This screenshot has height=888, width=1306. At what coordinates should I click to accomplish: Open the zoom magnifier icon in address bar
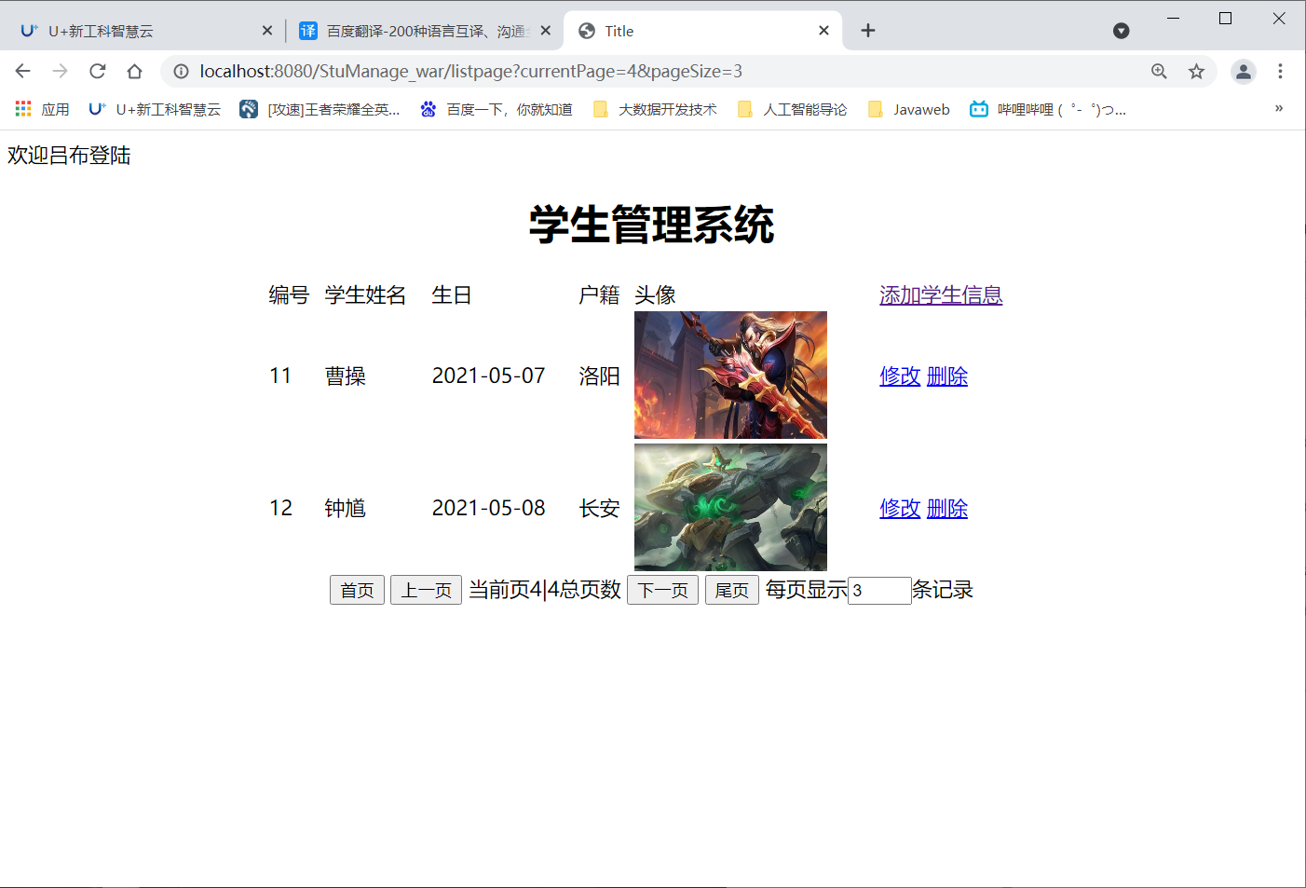1159,72
